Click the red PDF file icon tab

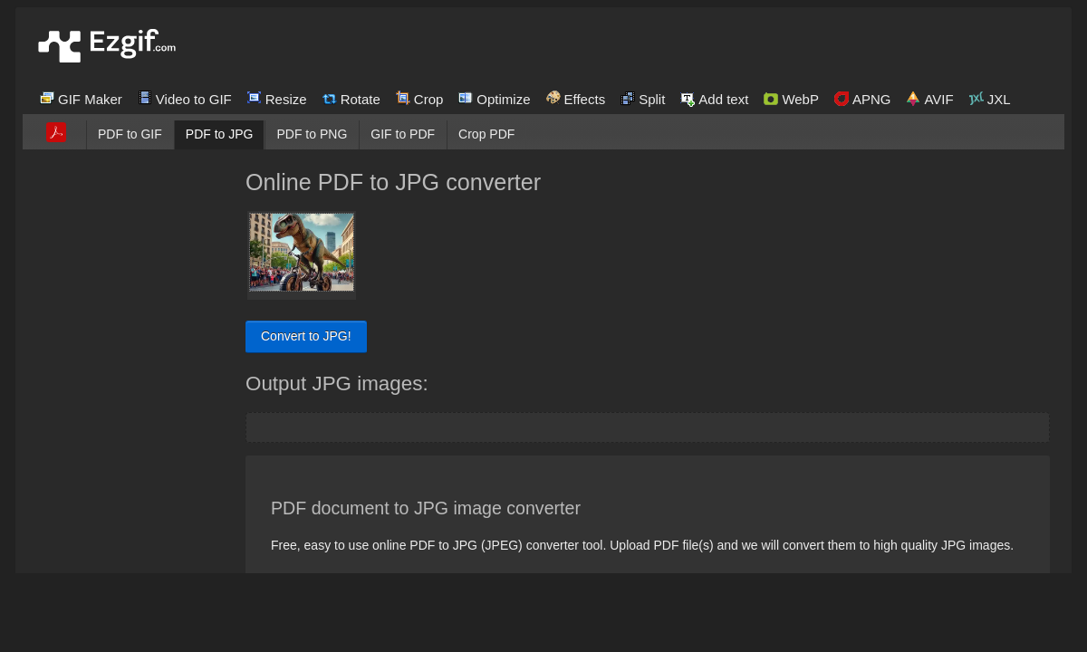pos(56,132)
